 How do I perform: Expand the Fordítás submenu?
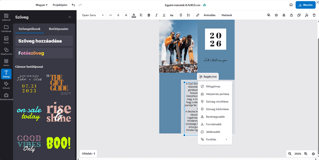(215, 139)
